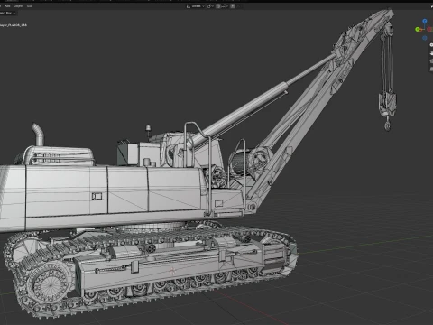Open the Object menu in viewport header
This screenshot has width=433, height=325.
[19, 6]
